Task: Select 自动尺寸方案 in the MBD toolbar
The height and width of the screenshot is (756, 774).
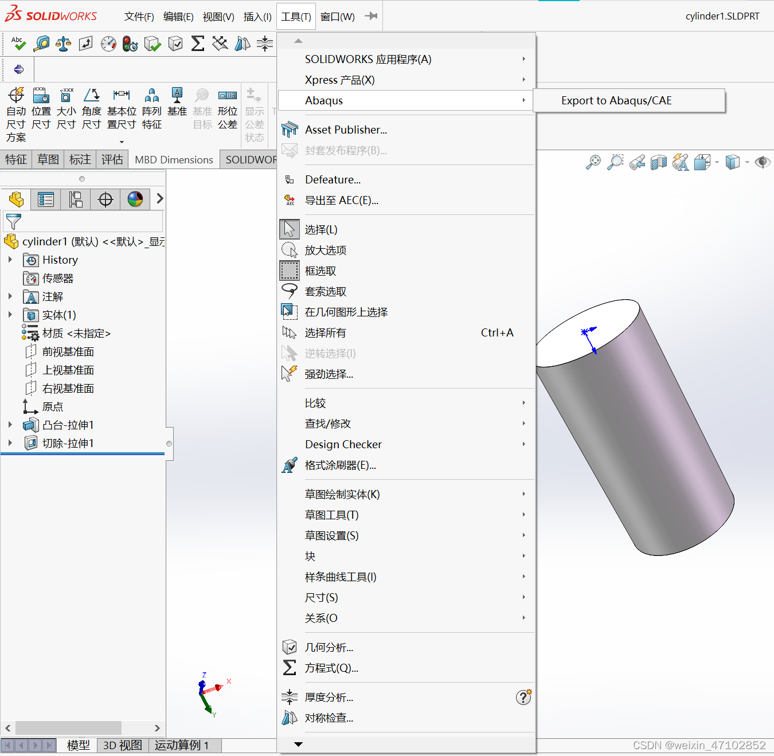Action: point(16,110)
